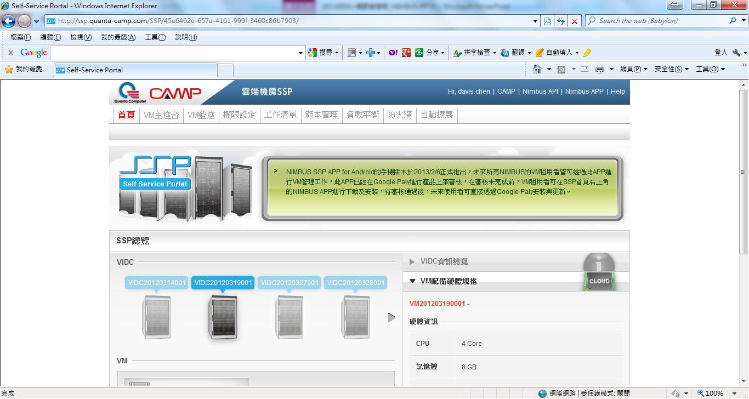This screenshot has width=749, height=399.
Task: Click the Nimbus API link
Action: [x=540, y=92]
